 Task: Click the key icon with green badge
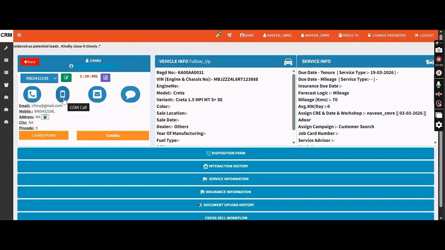tap(218, 35)
